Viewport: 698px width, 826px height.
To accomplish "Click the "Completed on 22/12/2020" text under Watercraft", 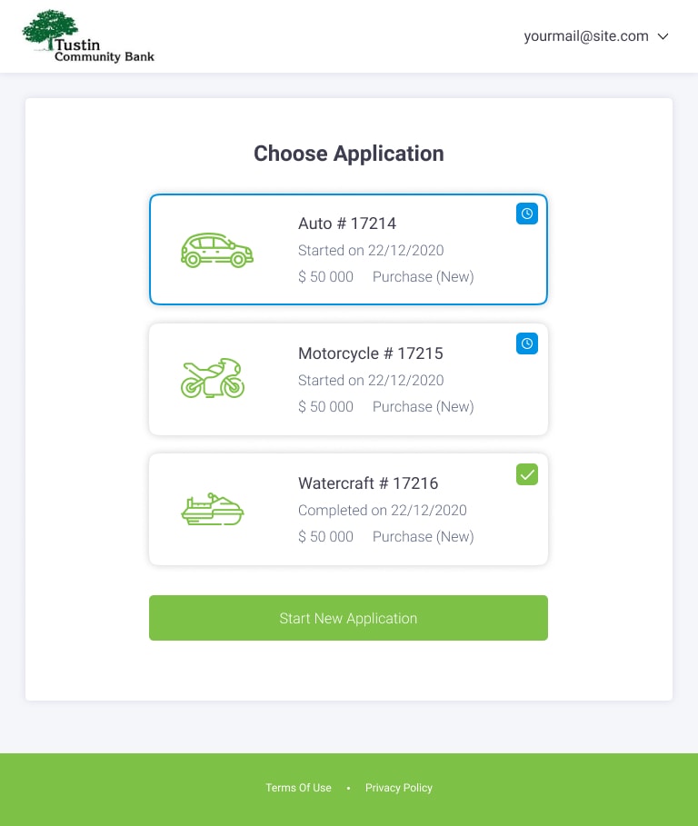I will point(383,510).
